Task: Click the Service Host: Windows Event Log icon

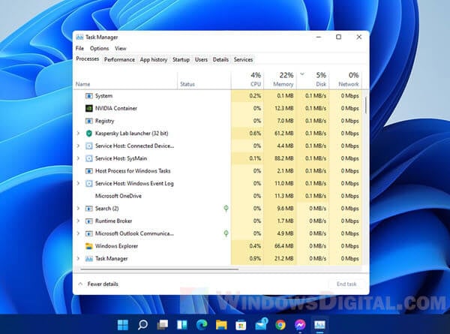Action: (89, 184)
